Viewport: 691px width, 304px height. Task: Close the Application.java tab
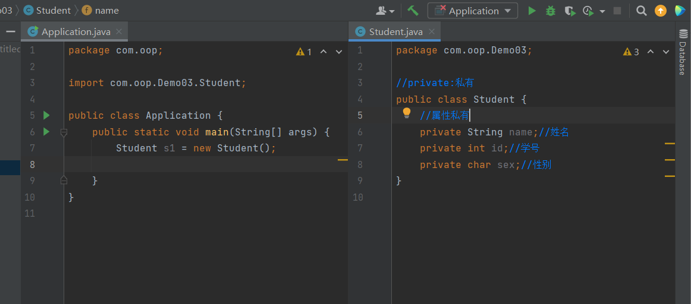119,31
